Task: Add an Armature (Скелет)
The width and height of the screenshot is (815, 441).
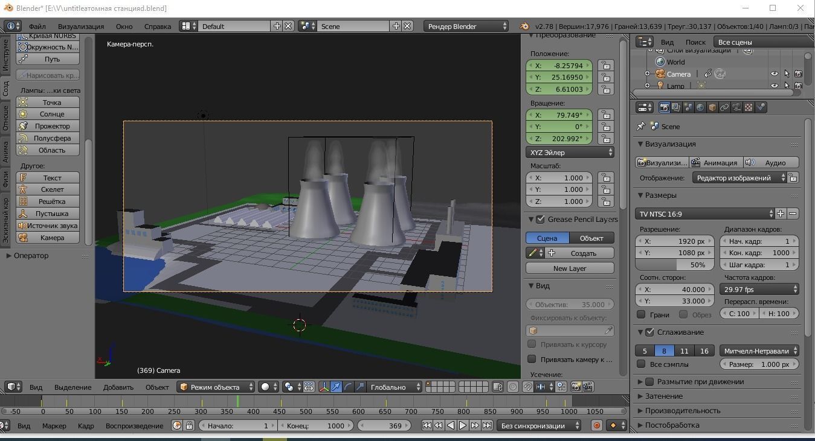Action: (x=48, y=189)
